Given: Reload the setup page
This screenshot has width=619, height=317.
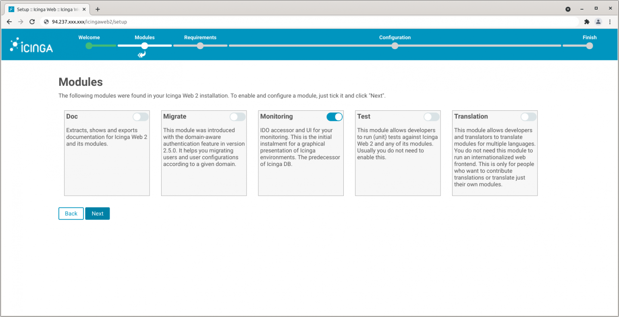Looking at the screenshot, I should coord(32,22).
